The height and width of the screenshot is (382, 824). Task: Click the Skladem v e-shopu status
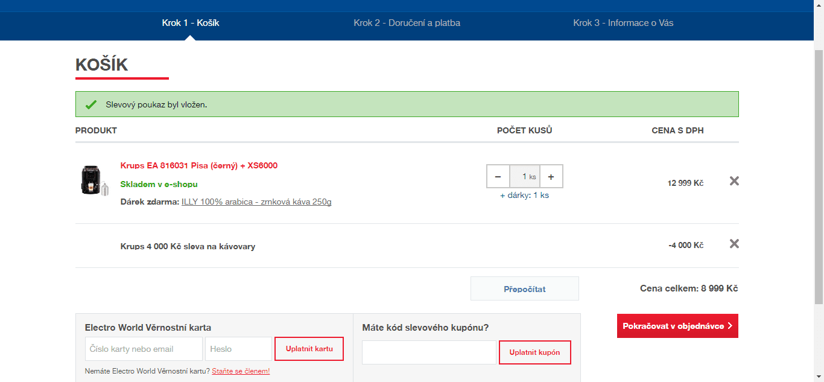point(159,184)
